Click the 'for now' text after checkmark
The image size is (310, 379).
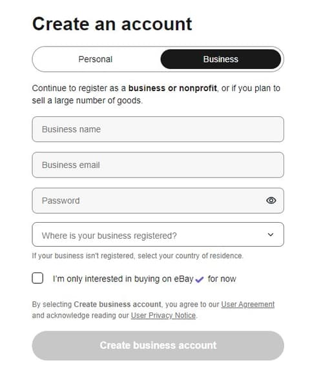[x=222, y=279]
